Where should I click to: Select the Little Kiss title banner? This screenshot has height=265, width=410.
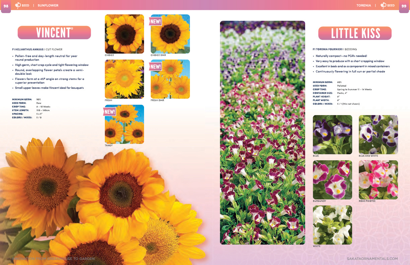tap(355, 33)
